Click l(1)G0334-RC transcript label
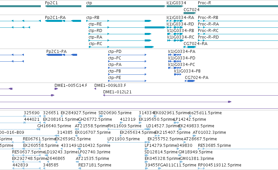This screenshot has height=170, width=278. point(181,37)
